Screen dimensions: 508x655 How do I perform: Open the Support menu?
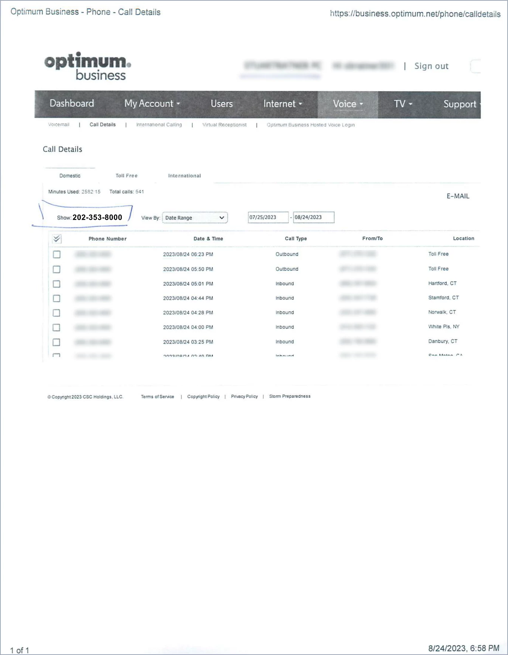tap(461, 104)
